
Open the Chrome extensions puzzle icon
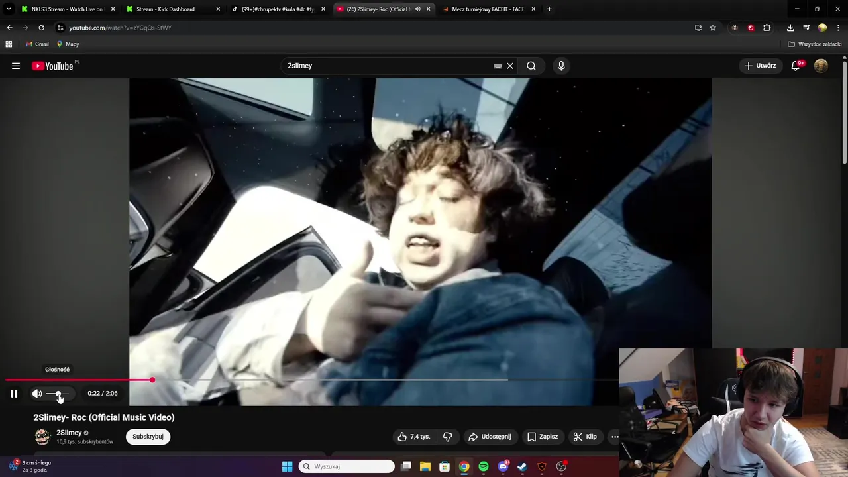click(767, 28)
